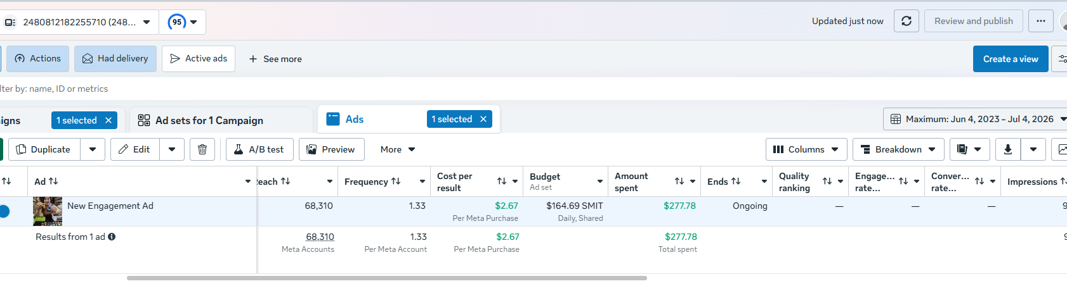This screenshot has height=305, width=1067.
Task: Click the Create a view button
Action: (x=1011, y=59)
